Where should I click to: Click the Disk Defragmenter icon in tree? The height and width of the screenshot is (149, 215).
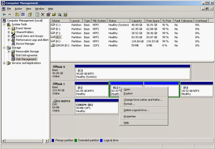pyautogui.click(x=13, y=55)
